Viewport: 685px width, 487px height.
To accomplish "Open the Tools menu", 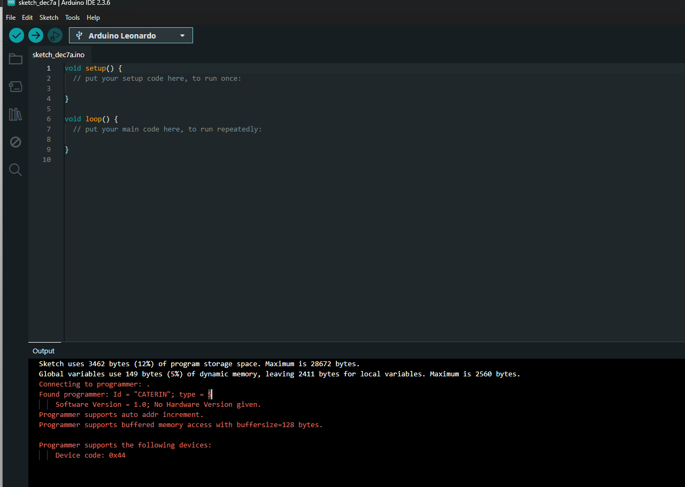I will (x=72, y=18).
